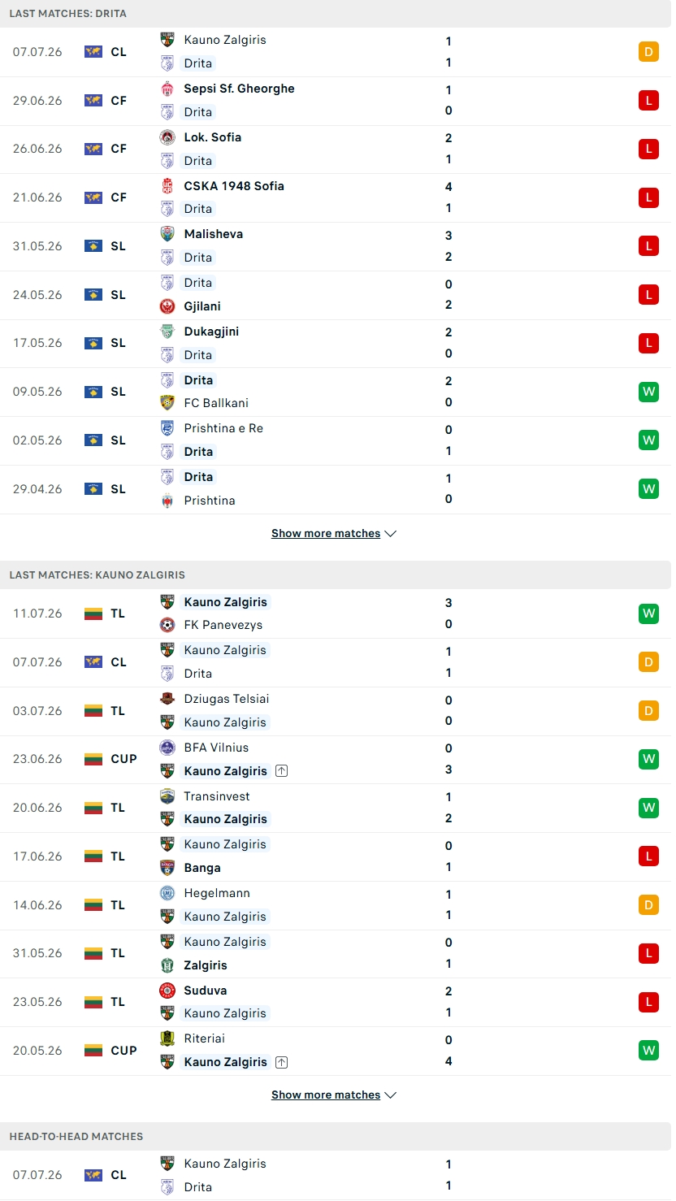Click the orange D badge for Hegelmann match
676x1201 pixels.
[648, 905]
